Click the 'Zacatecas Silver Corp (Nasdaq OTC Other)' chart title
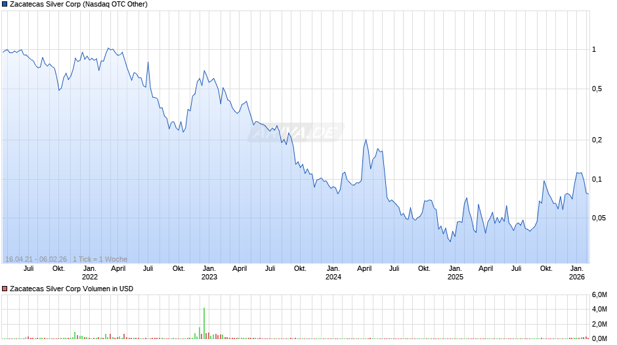 coord(79,5)
